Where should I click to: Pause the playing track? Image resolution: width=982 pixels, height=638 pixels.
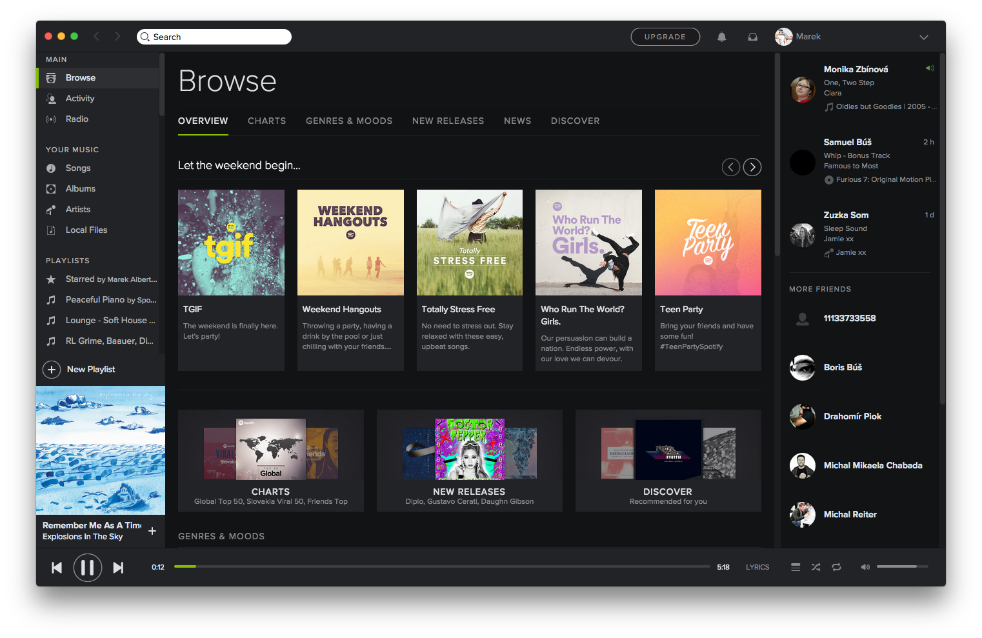[88, 568]
